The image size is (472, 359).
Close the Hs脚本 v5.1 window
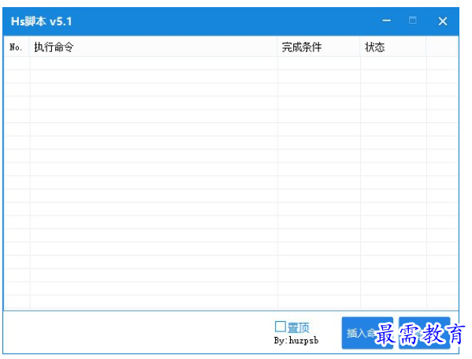point(443,21)
